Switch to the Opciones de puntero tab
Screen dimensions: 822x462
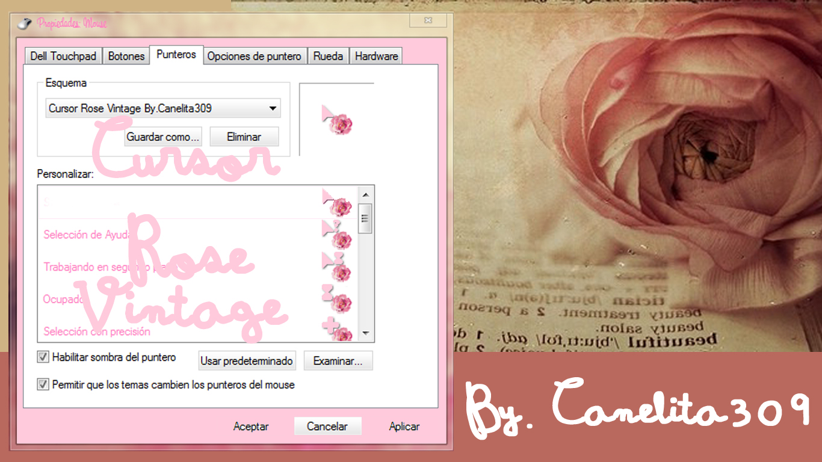coord(255,55)
